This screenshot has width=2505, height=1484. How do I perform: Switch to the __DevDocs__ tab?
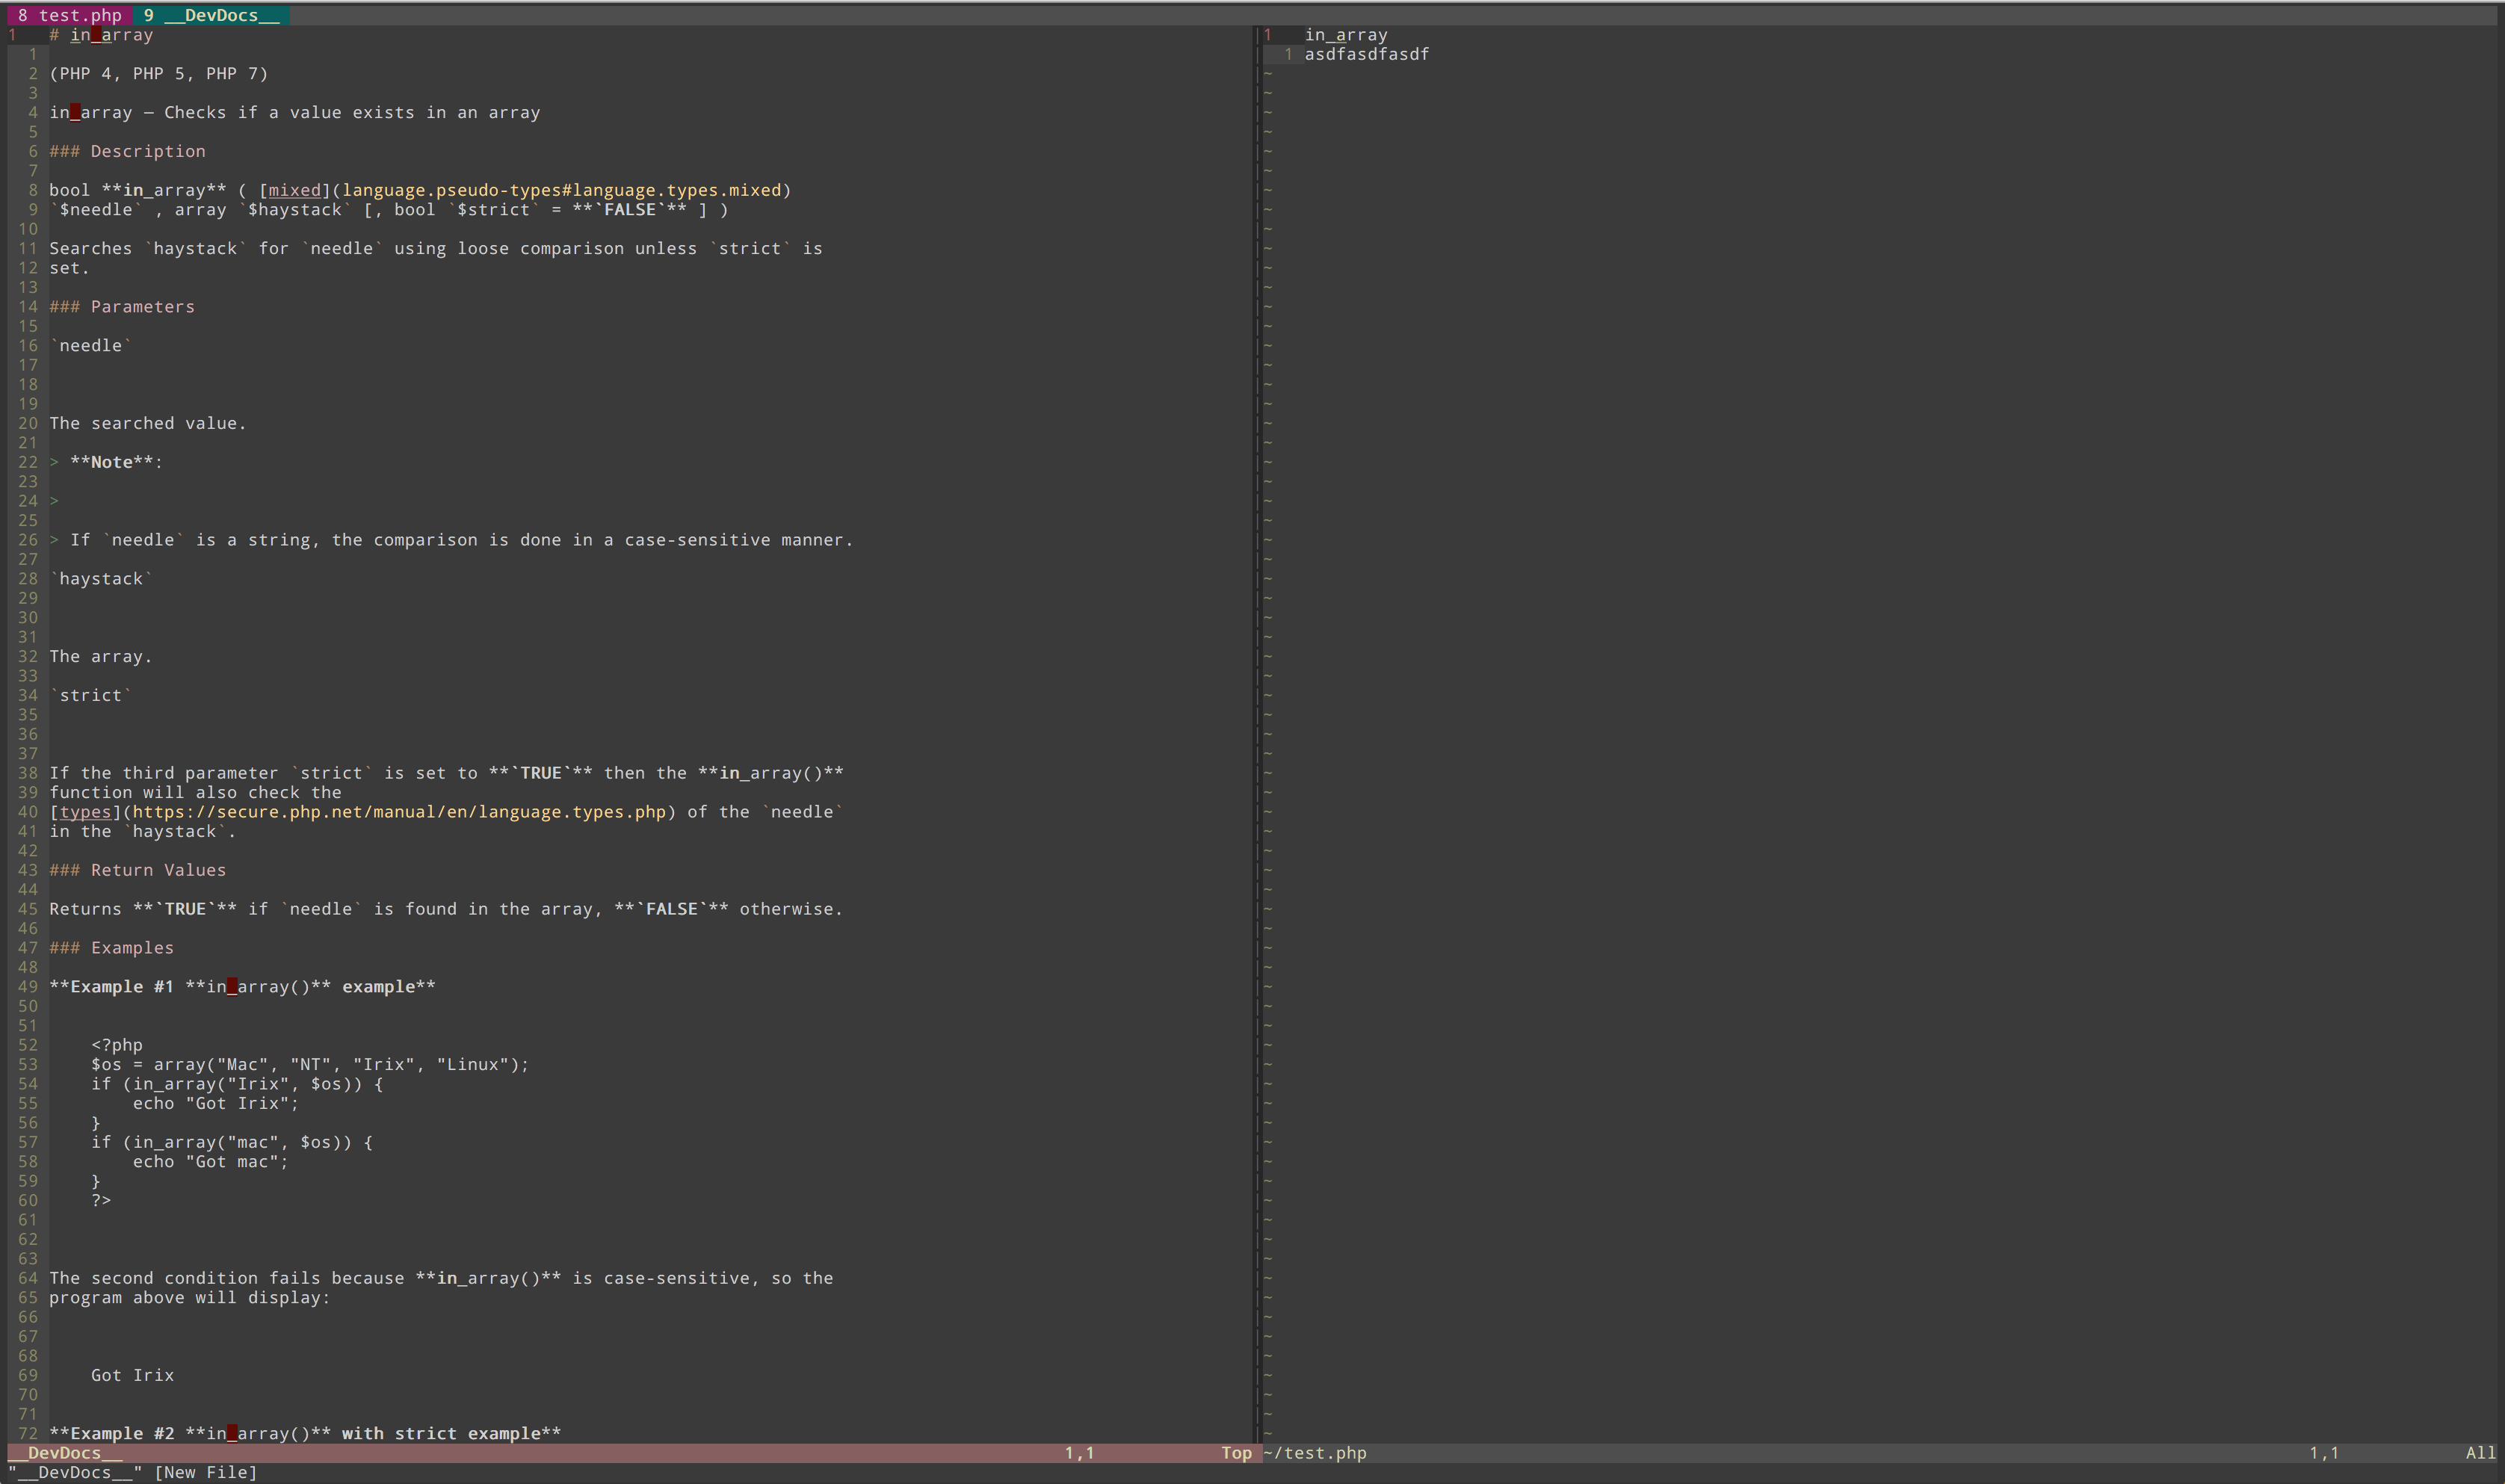point(212,15)
